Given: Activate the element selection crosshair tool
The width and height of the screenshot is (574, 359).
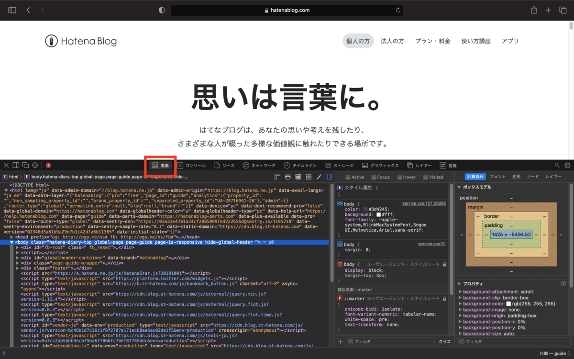Looking at the screenshot, I should 35,165.
